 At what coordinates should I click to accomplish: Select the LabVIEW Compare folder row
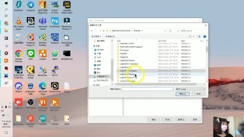pos(161,71)
